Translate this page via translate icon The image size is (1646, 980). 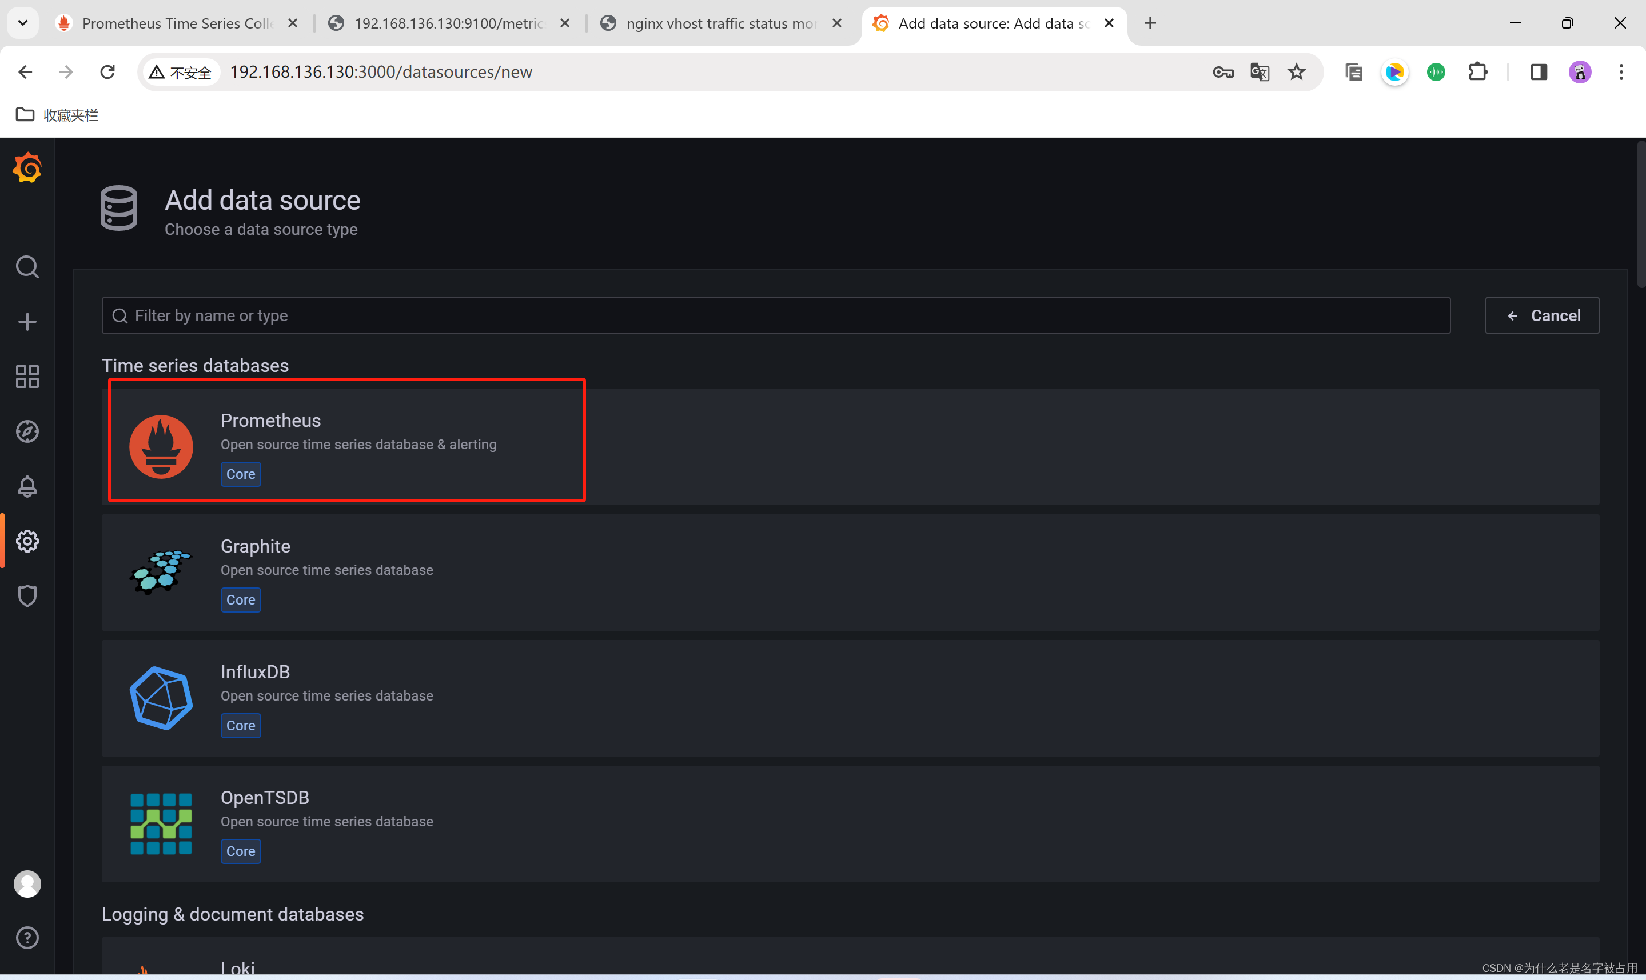click(1260, 71)
